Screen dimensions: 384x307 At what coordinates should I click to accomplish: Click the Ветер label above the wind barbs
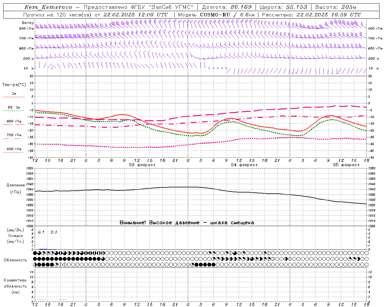(28, 23)
